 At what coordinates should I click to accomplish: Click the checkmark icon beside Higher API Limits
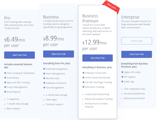122,72
